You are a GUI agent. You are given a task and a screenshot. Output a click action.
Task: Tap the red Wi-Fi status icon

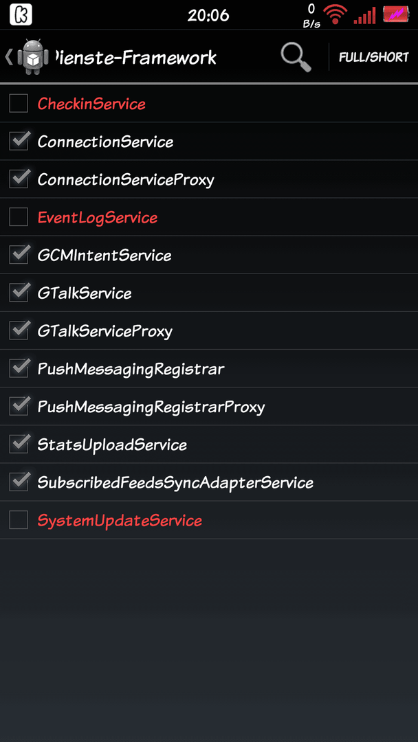335,14
